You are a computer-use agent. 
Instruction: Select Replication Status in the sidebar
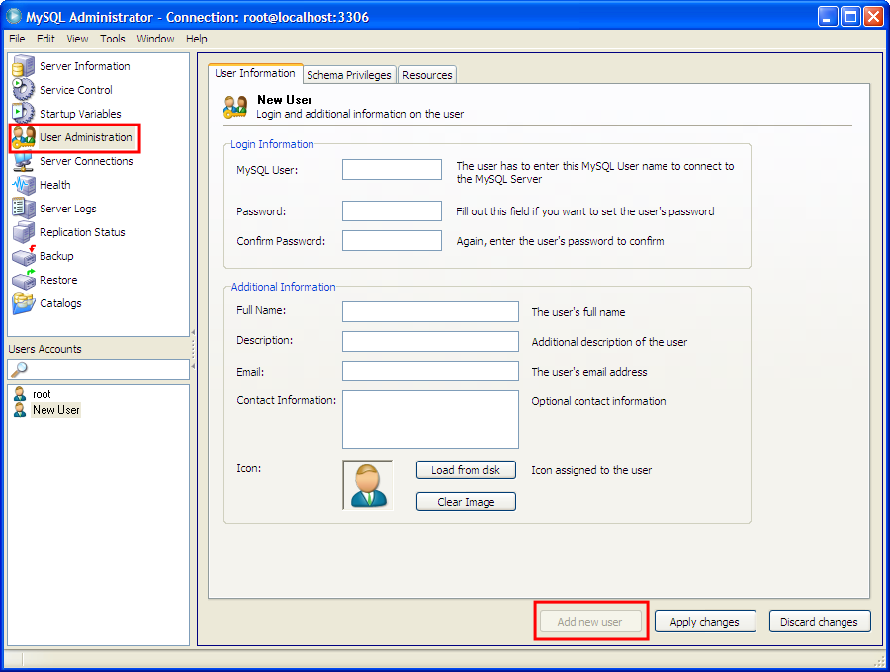(82, 232)
